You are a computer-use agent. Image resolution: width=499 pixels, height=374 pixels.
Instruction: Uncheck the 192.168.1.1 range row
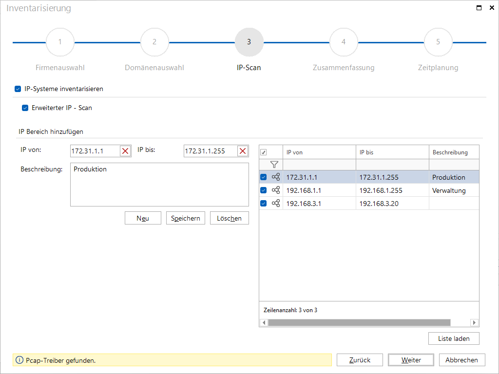[264, 190]
